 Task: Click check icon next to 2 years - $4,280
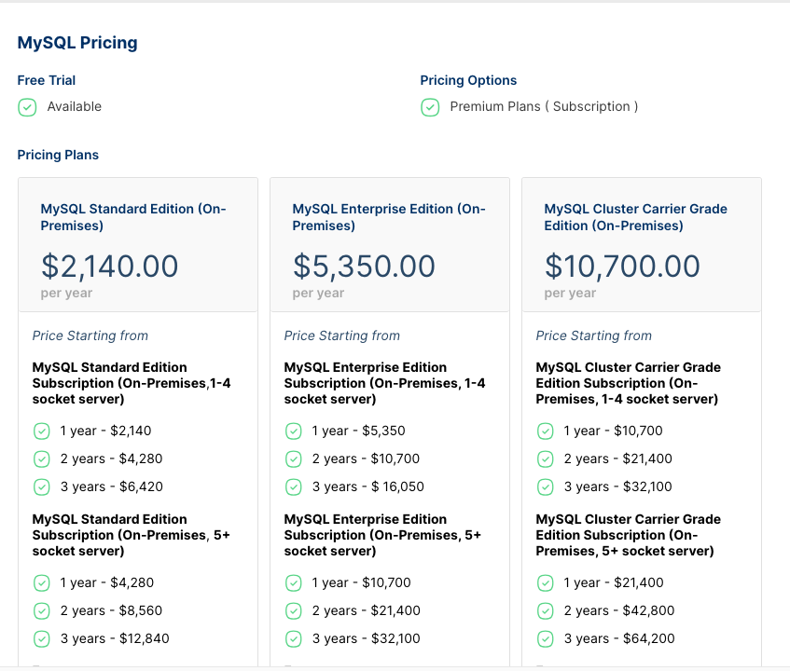pos(41,459)
